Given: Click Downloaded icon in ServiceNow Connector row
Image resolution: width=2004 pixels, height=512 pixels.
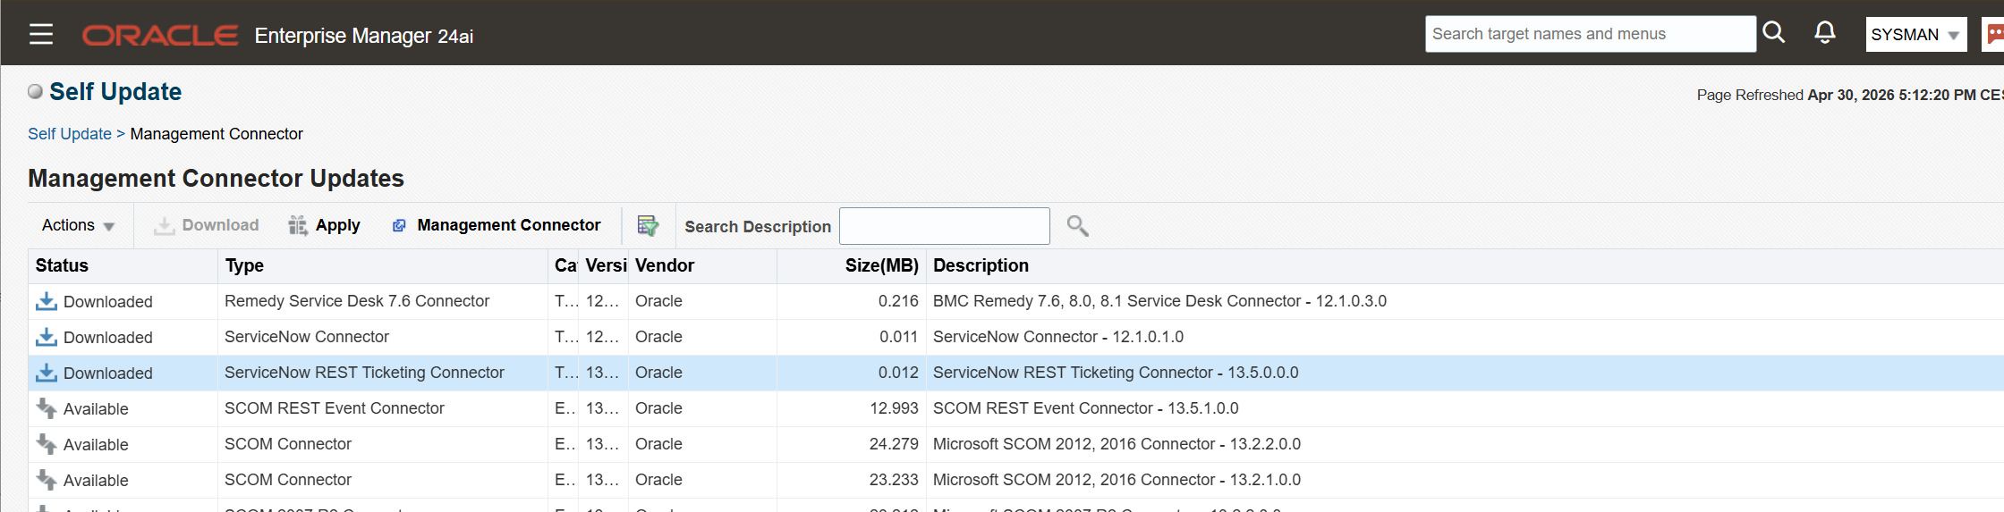Looking at the screenshot, I should coord(46,337).
